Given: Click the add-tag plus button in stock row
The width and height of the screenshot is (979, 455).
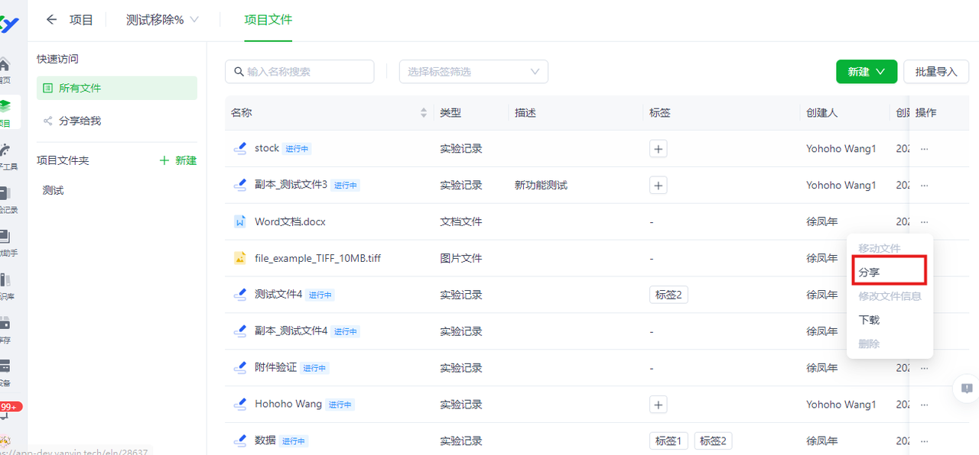Looking at the screenshot, I should pos(658,149).
